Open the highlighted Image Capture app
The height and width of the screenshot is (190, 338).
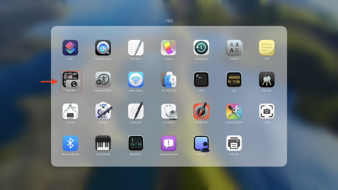click(70, 80)
